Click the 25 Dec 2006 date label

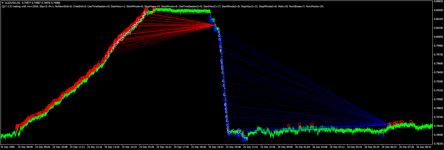(8, 147)
